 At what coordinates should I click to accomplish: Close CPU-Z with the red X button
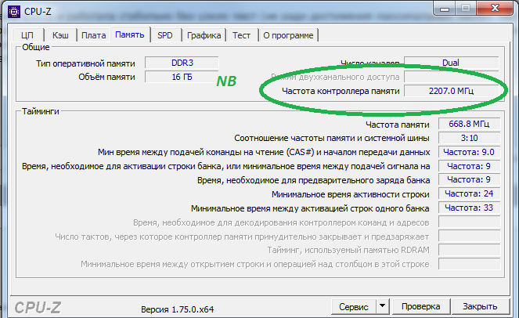click(x=496, y=9)
